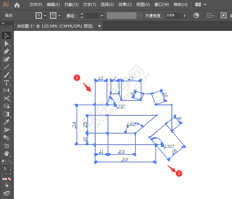Expand the stroke weight dropdown

pyautogui.click(x=102, y=15)
